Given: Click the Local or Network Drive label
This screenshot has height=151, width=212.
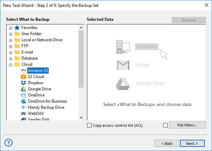Looking at the screenshot, I should click(42, 40).
